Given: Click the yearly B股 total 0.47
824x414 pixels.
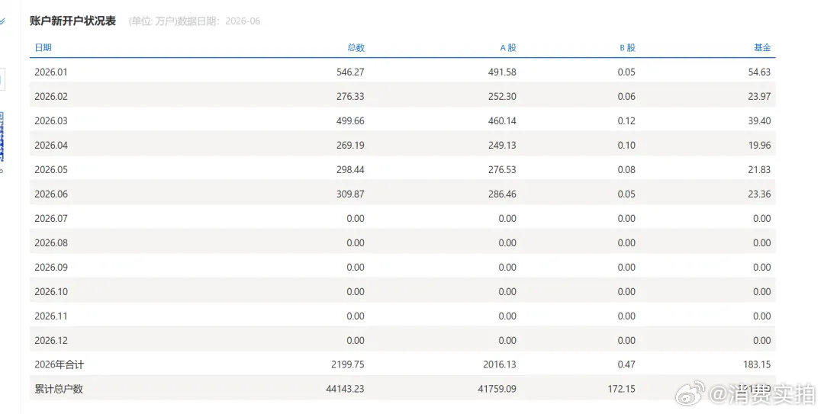Looking at the screenshot, I should tap(626, 364).
